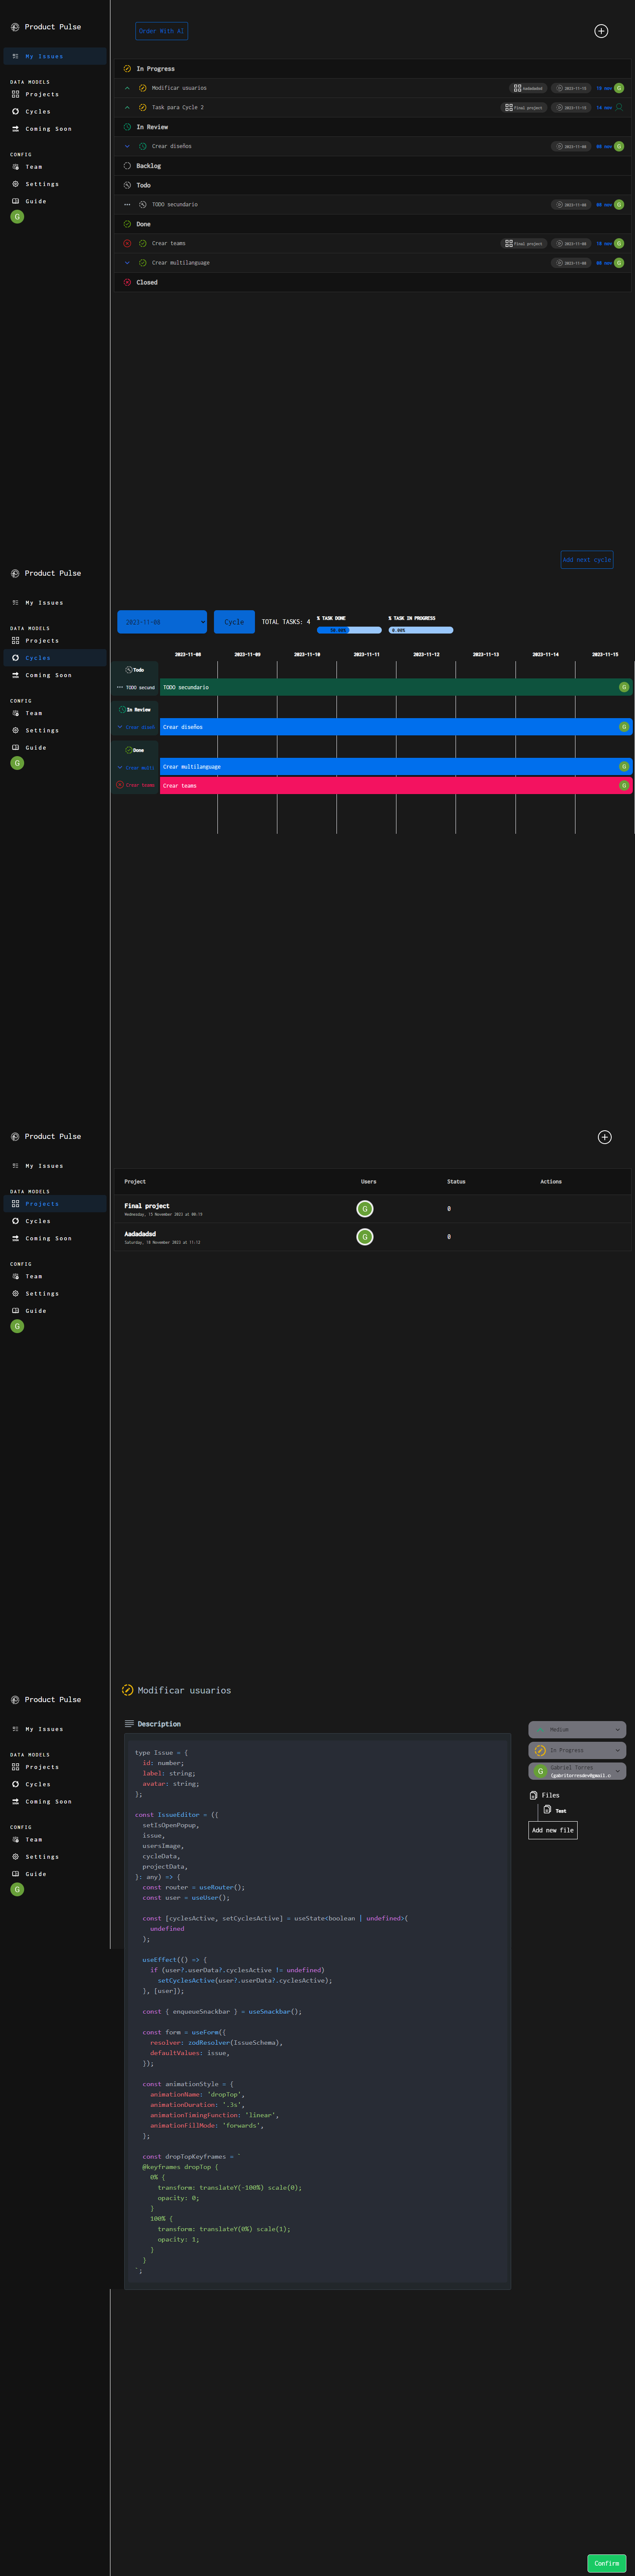Click the green TODO secundario timeline bar
The width and height of the screenshot is (635, 2576).
[396, 687]
